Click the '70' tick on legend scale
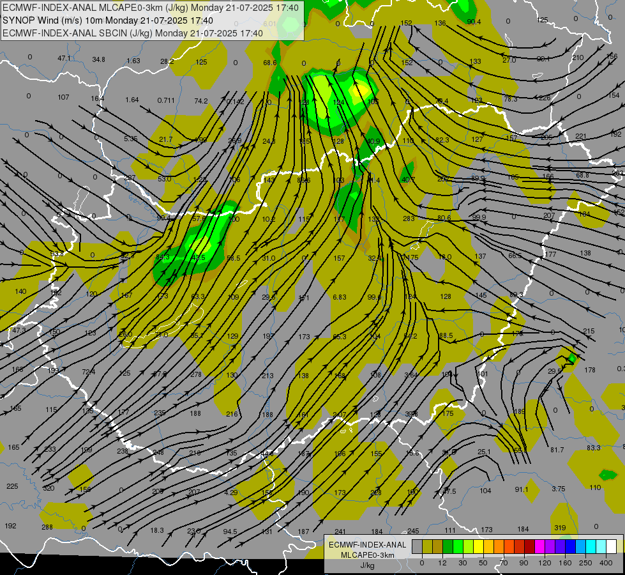 pyautogui.click(x=504, y=563)
